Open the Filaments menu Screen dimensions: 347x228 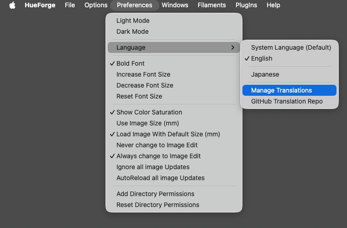click(x=211, y=5)
